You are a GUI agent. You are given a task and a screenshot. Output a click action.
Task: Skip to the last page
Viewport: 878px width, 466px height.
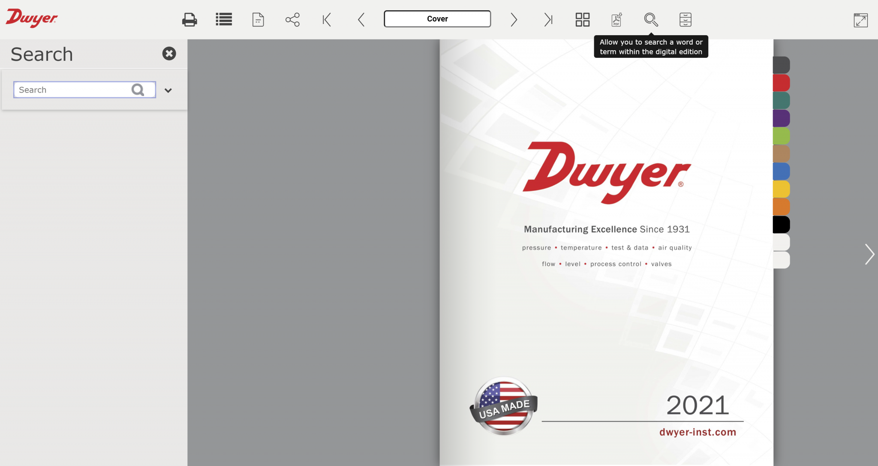point(548,19)
